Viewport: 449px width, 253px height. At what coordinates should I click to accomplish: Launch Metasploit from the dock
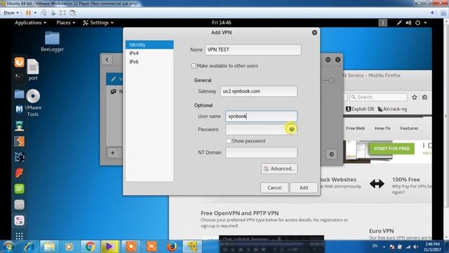(x=19, y=110)
